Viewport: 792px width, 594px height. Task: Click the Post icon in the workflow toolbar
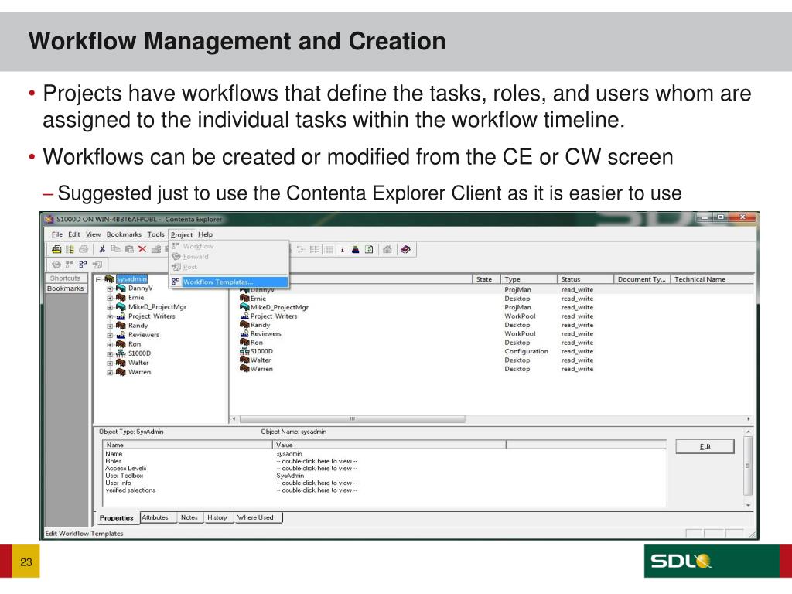(97, 265)
